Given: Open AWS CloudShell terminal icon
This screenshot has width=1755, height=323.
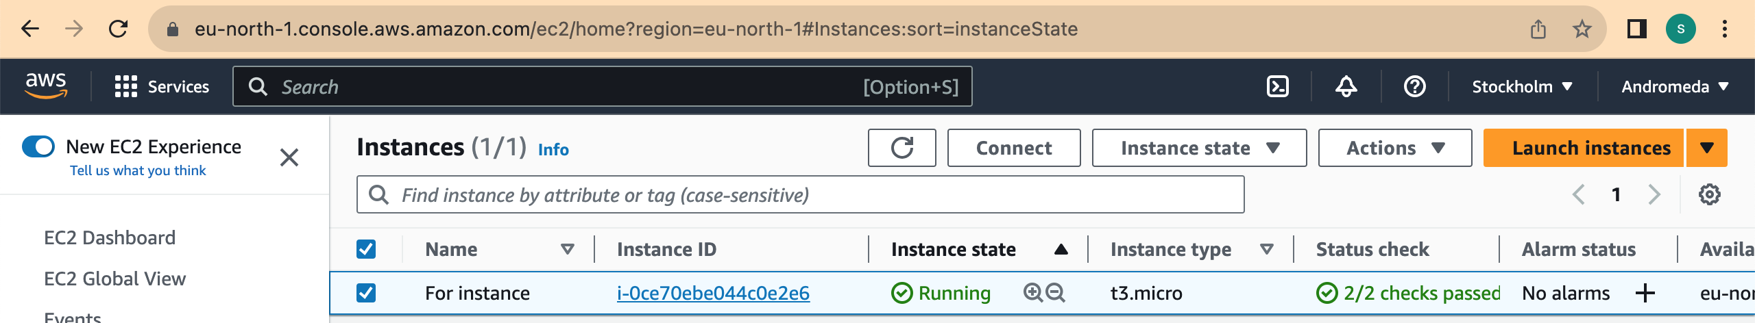Looking at the screenshot, I should coord(1278,87).
